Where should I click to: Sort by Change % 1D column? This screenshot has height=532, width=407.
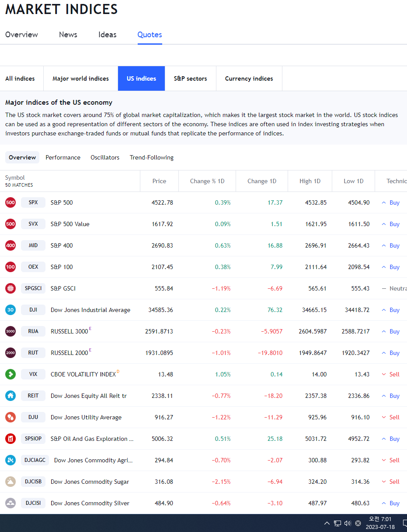(207, 181)
